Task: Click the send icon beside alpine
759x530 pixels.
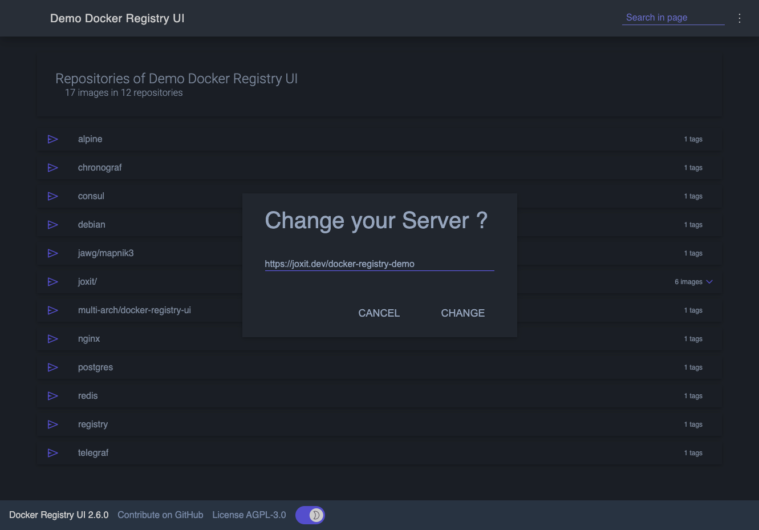Action: tap(53, 139)
